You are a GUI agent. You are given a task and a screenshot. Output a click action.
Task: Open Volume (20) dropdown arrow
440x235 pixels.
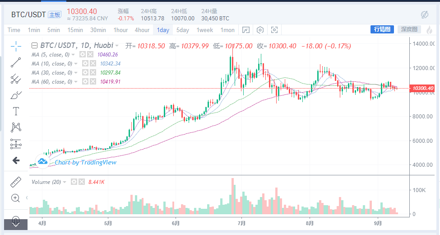[65, 182]
